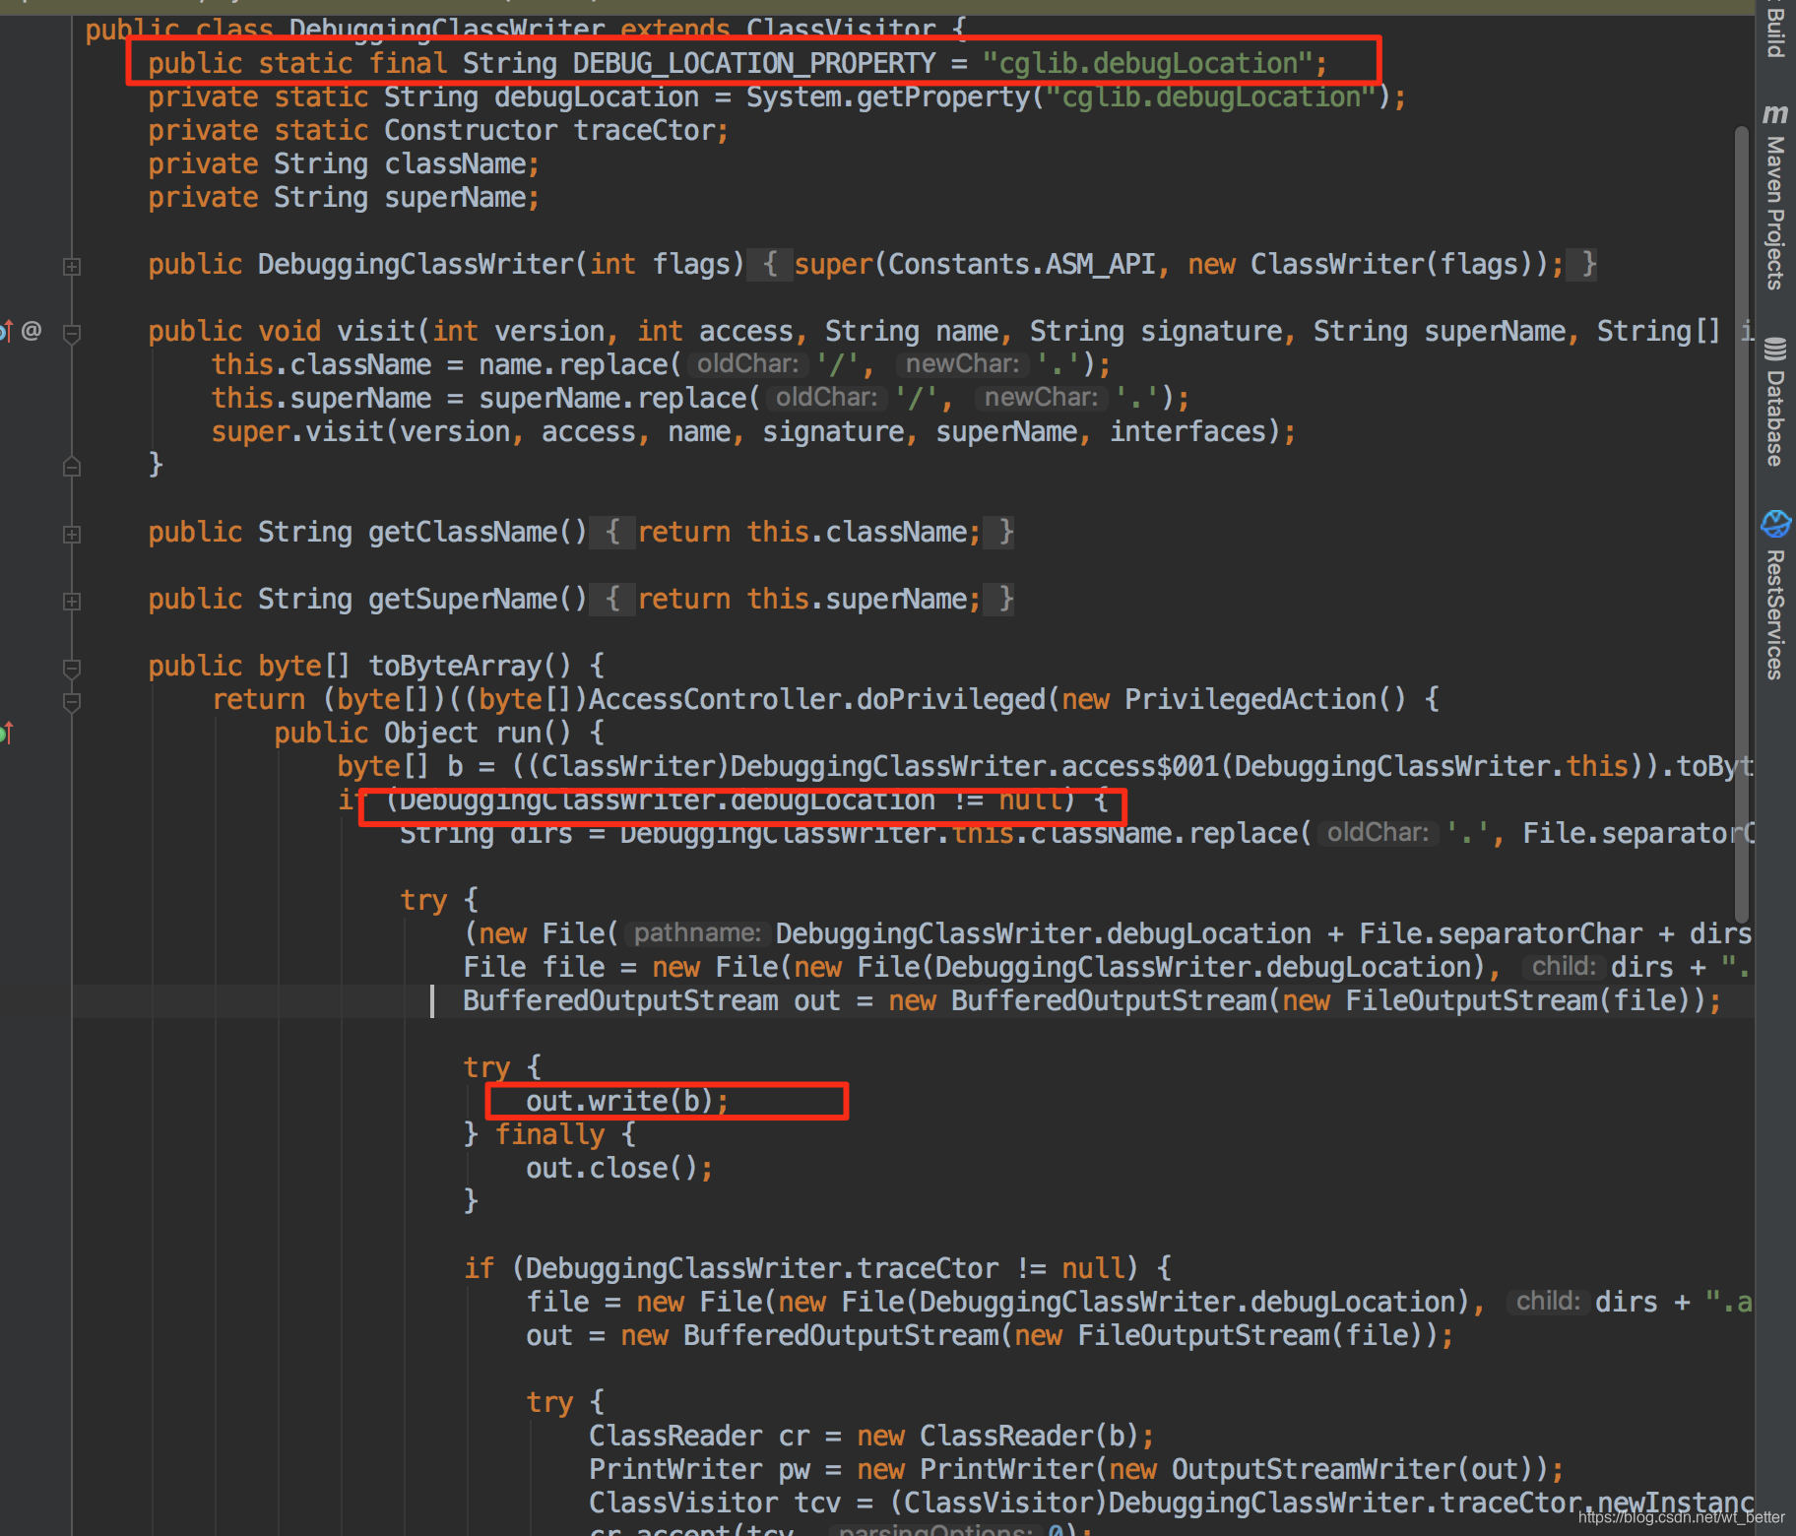Click the 'String dirs' declaration line

[1077, 833]
